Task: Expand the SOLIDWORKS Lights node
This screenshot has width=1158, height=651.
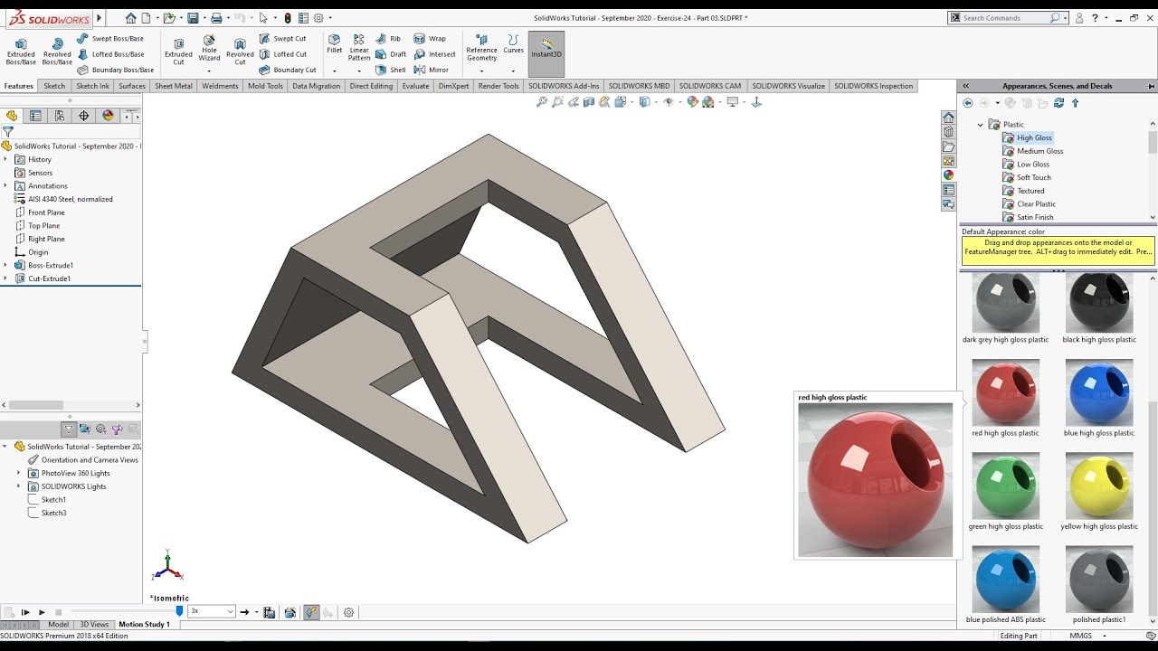Action: (18, 486)
